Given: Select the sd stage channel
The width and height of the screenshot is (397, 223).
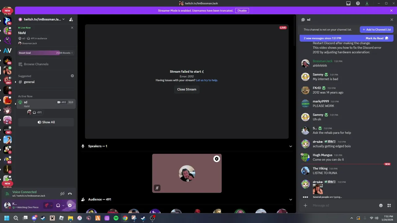Looking at the screenshot, I should click(46, 104).
